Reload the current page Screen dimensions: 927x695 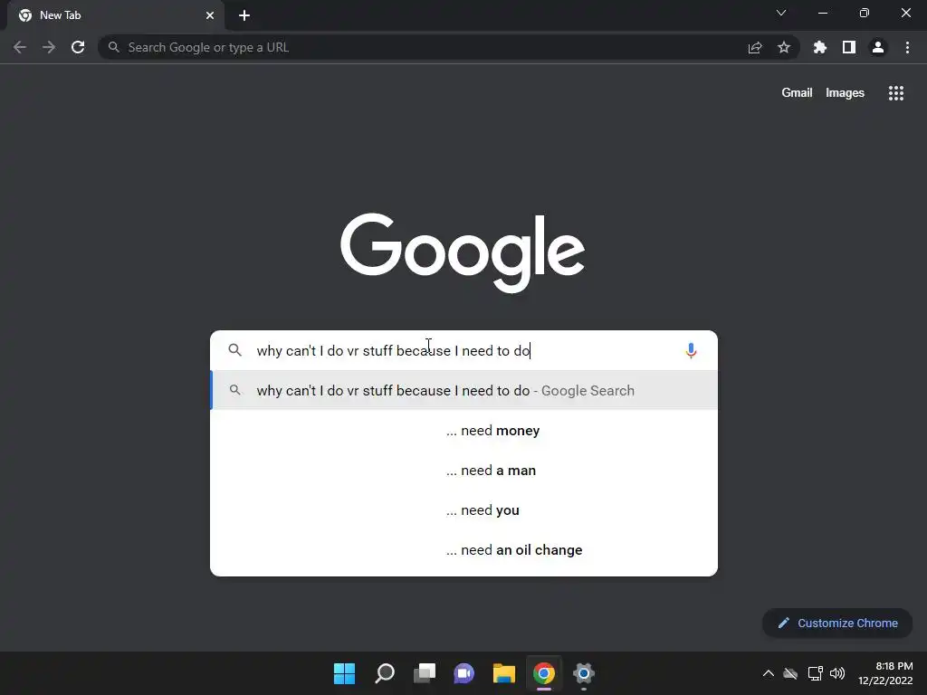(78, 47)
